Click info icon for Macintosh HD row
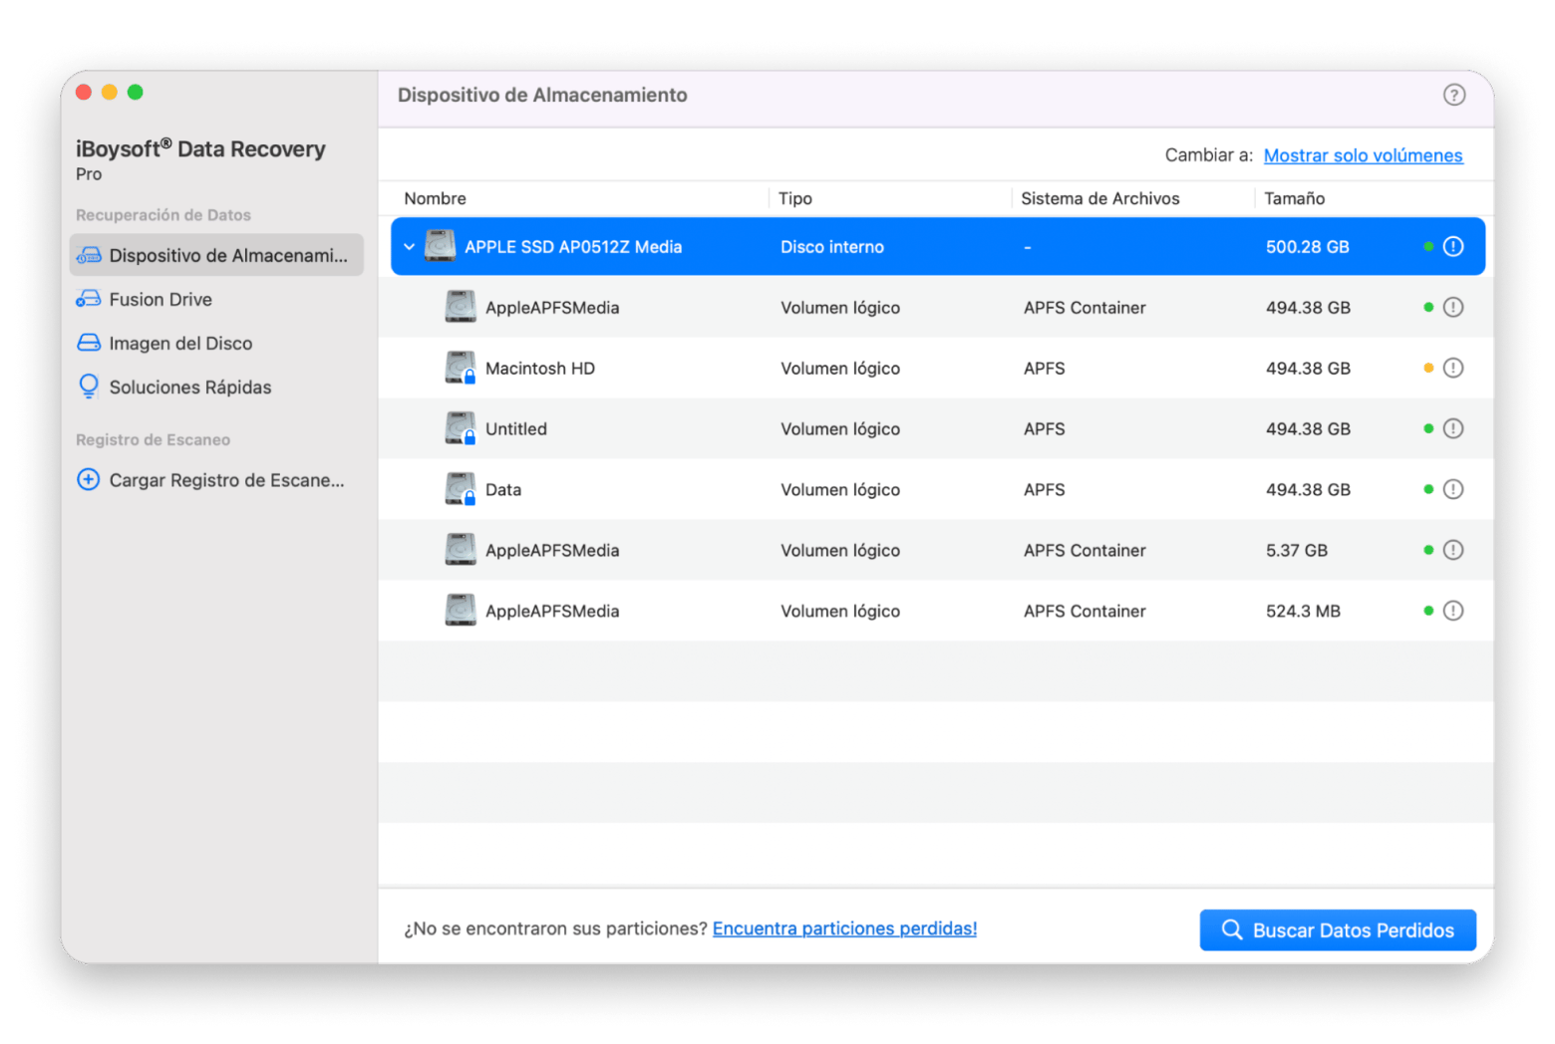The width and height of the screenshot is (1555, 1044). click(1453, 368)
